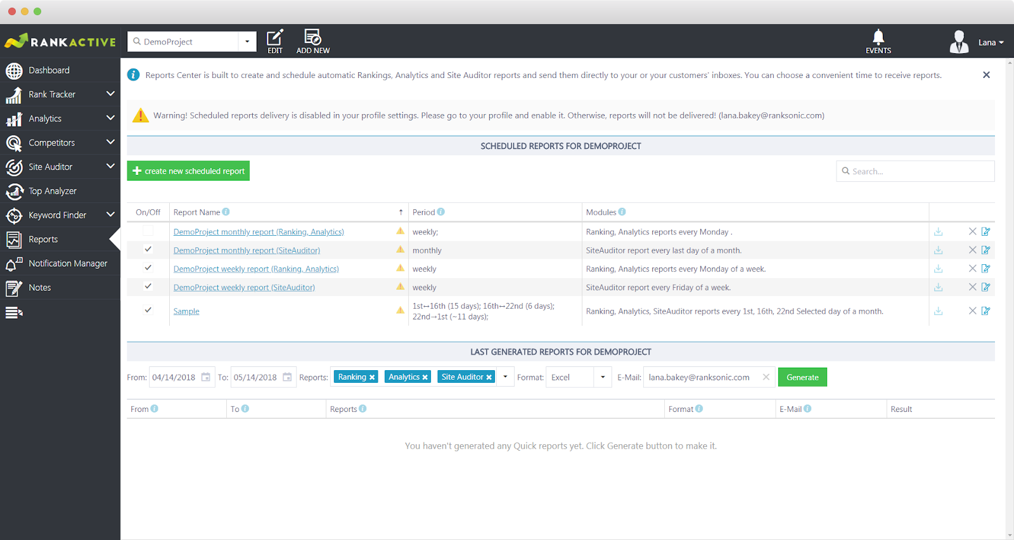The width and height of the screenshot is (1014, 540).
Task: Download the Sample report
Action: (938, 311)
